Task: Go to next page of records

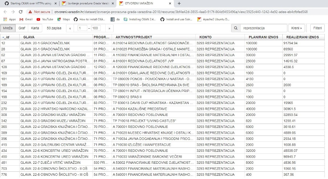Action: click(109, 28)
